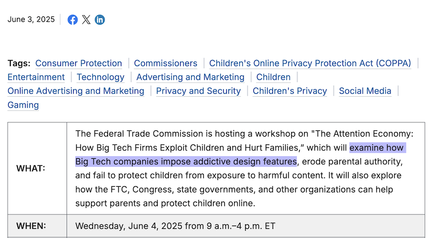The height and width of the screenshot is (238, 430).
Task: Share the article on LinkedIn
Action: (x=100, y=20)
